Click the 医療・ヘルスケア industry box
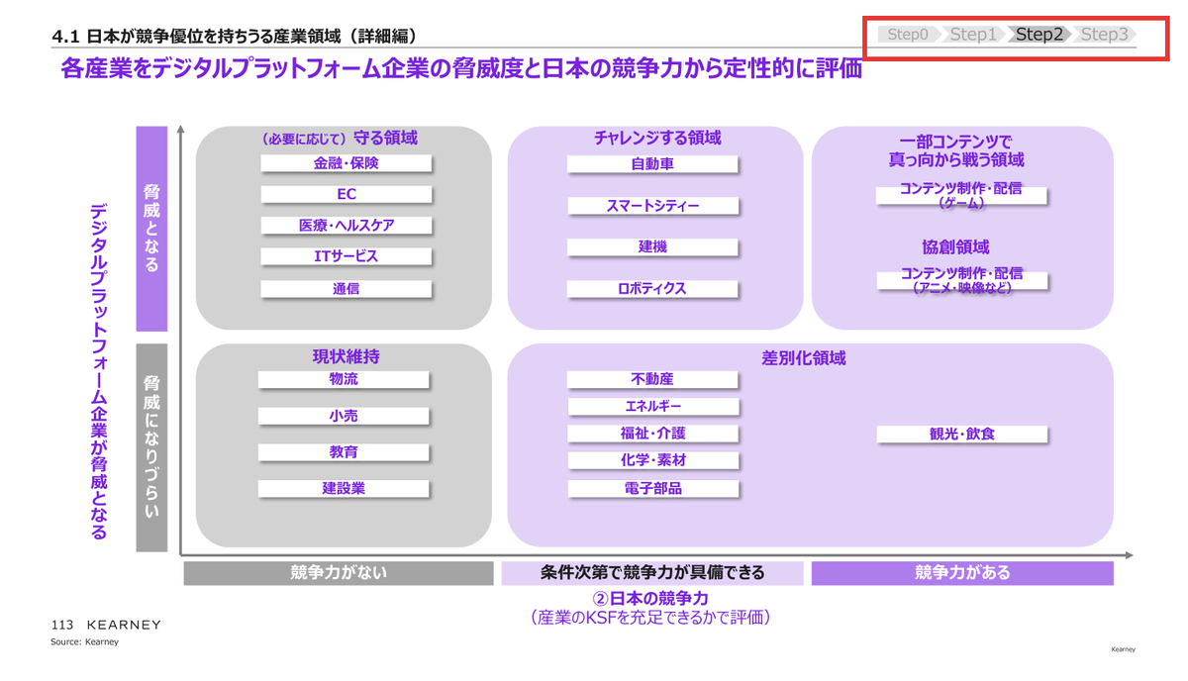1188x681 pixels. click(346, 226)
